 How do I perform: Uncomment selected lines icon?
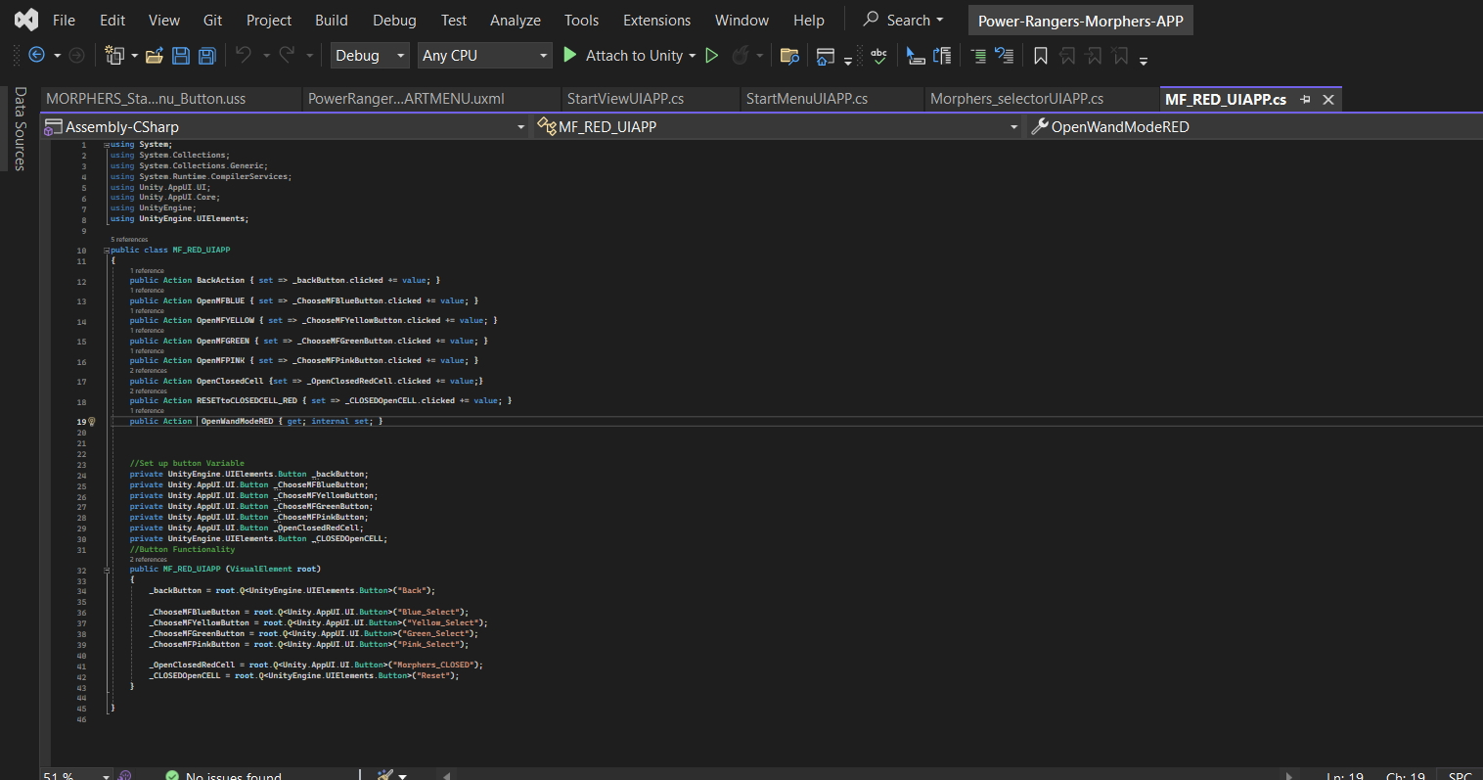[1005, 56]
